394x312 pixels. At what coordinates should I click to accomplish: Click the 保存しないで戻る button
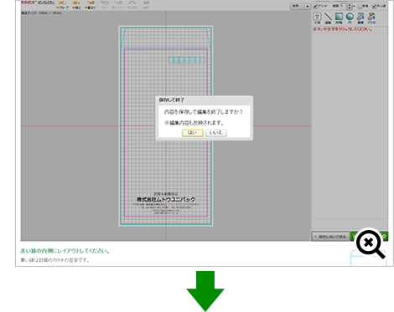tap(330, 237)
